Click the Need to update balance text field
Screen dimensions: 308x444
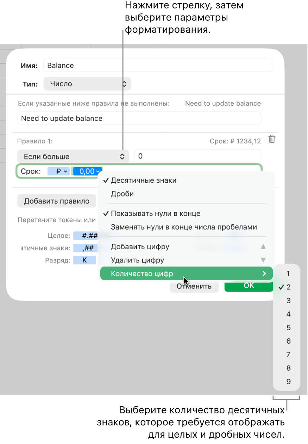[x=139, y=118]
